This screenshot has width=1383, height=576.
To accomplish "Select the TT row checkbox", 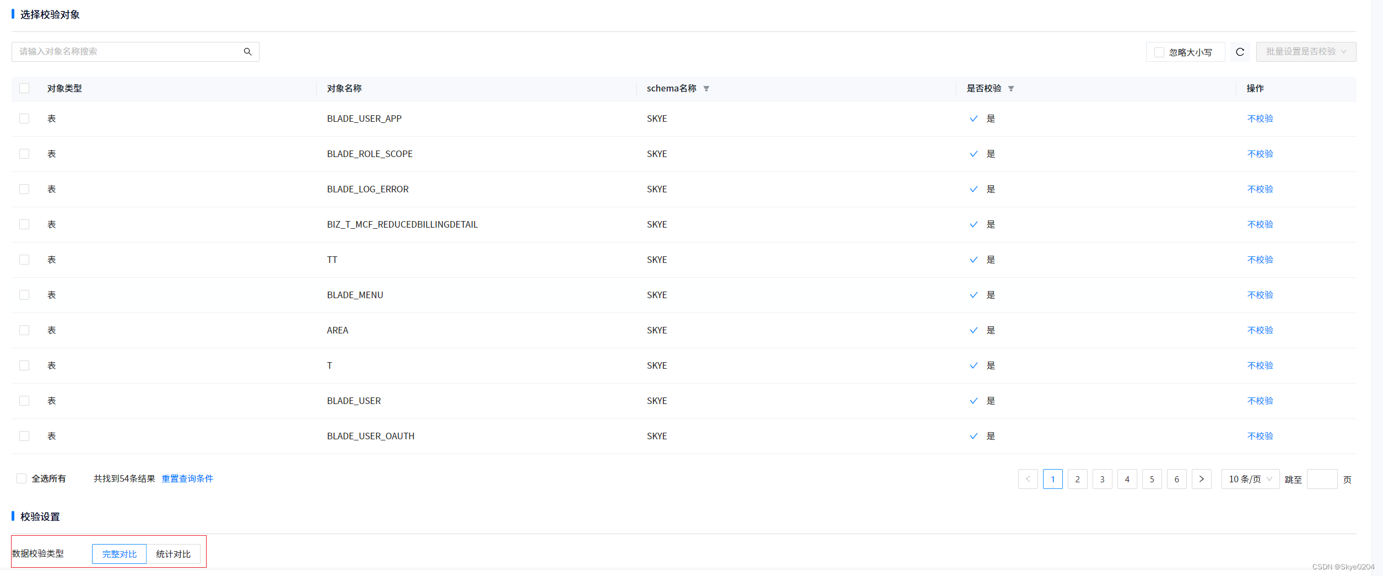I will point(24,260).
